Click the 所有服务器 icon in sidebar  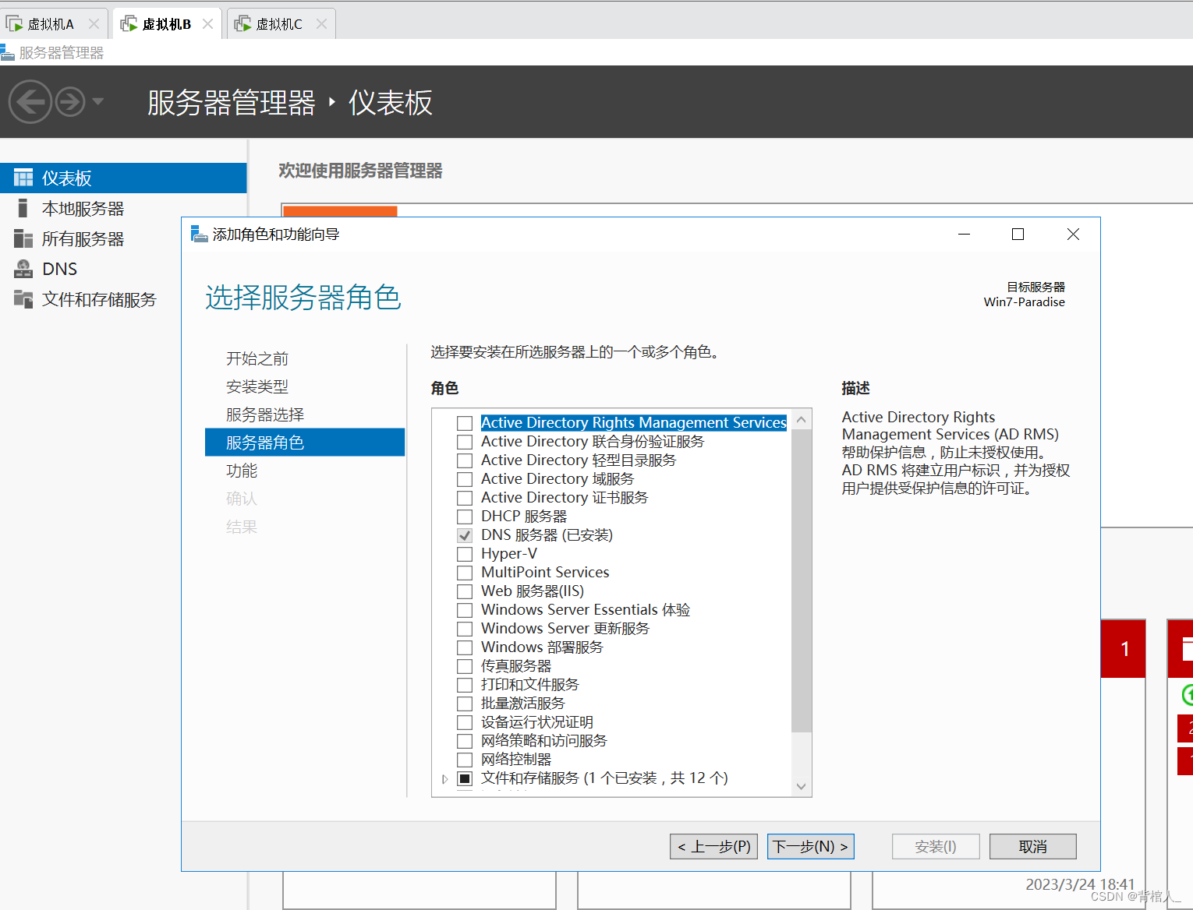(x=23, y=238)
